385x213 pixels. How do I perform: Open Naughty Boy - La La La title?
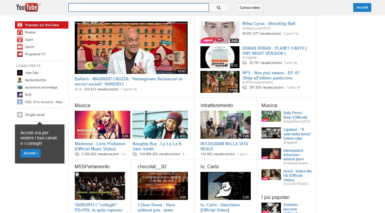point(157,146)
